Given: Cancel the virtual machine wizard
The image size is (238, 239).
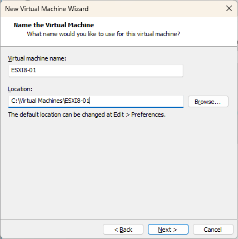Looking at the screenshot, I should pyautogui.click(x=213, y=230).
